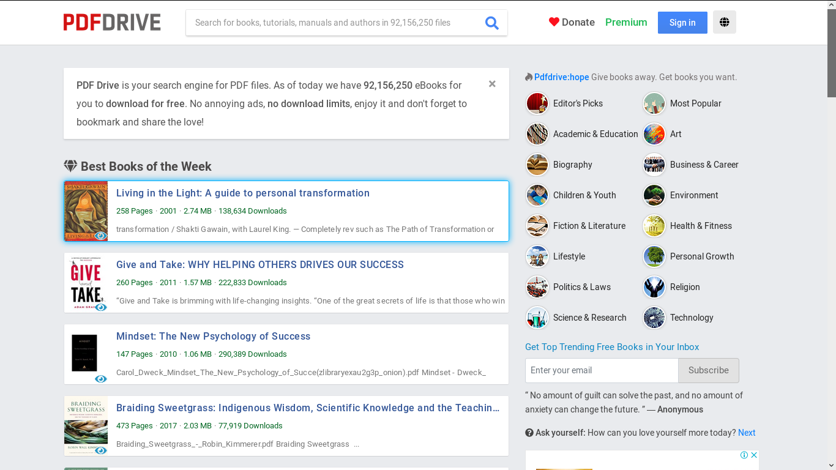Open Environment category icon
836x470 pixels.
[x=654, y=195]
